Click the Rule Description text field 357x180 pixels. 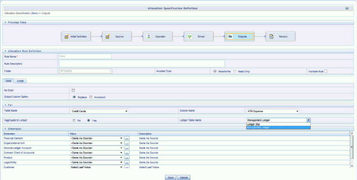[142, 64]
